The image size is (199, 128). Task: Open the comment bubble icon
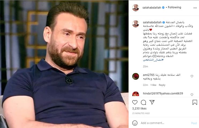[x=143, y=102]
